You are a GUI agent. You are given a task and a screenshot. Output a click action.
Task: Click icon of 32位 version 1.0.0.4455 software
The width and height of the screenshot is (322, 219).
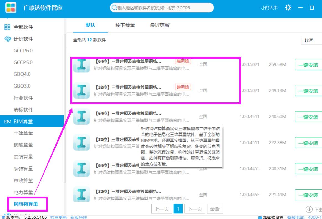[x=81, y=194]
